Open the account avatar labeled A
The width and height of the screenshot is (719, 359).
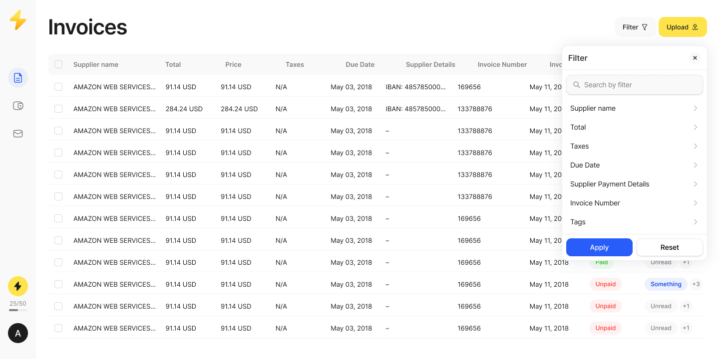point(18,333)
